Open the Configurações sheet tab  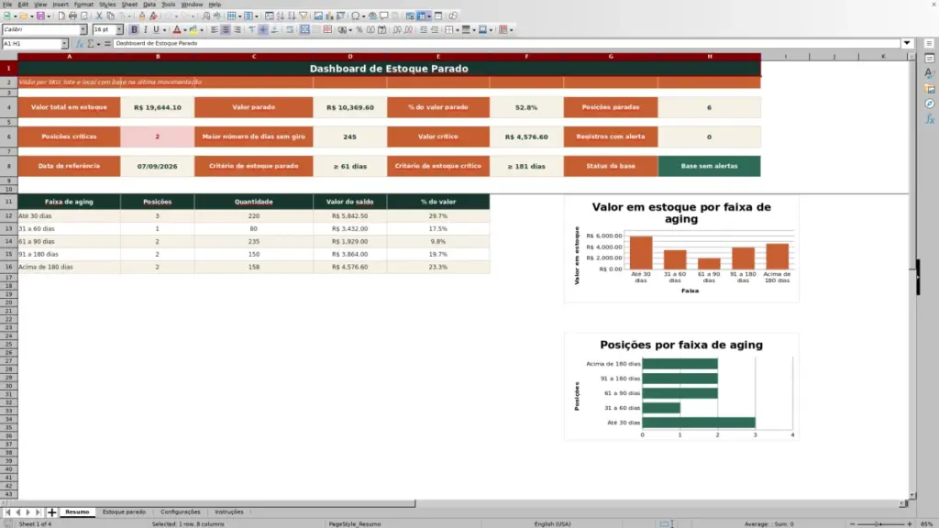tap(181, 511)
